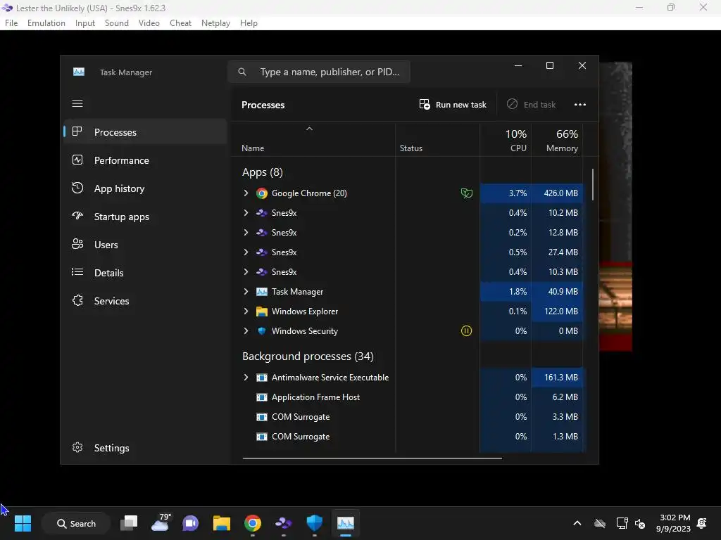The image size is (721, 540).
Task: Open File Explorer from the taskbar
Action: tap(222, 523)
